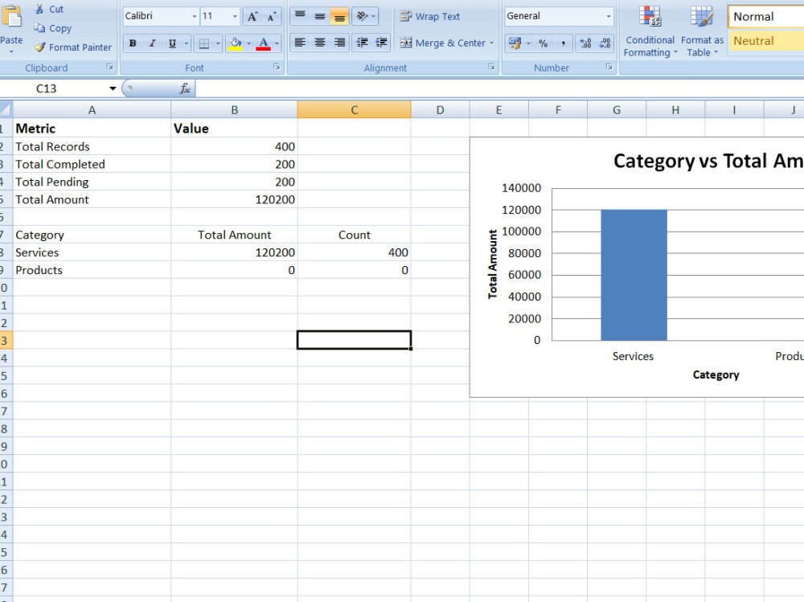The image size is (804, 602).
Task: Decrease font size with Shrink Font icon
Action: [x=271, y=16]
